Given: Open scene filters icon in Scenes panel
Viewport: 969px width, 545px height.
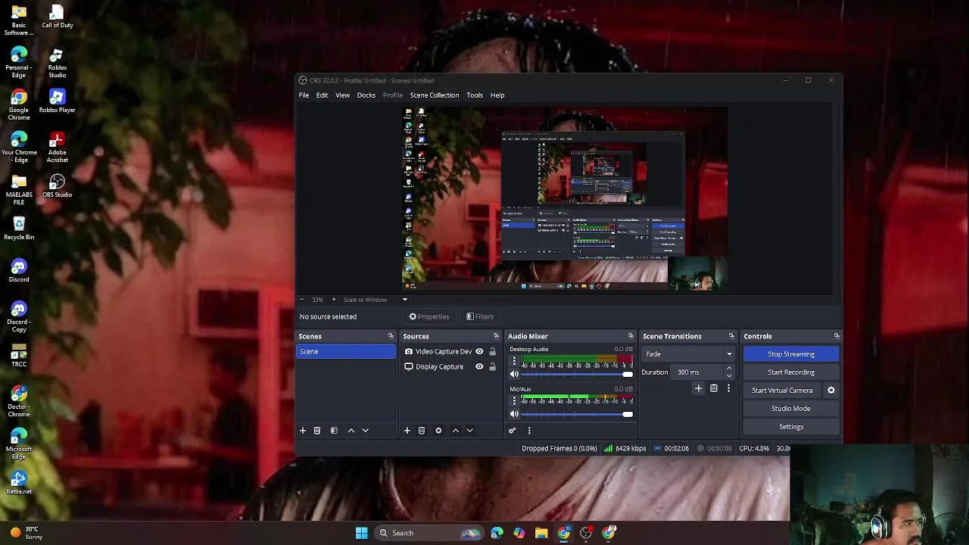Looking at the screenshot, I should [334, 431].
